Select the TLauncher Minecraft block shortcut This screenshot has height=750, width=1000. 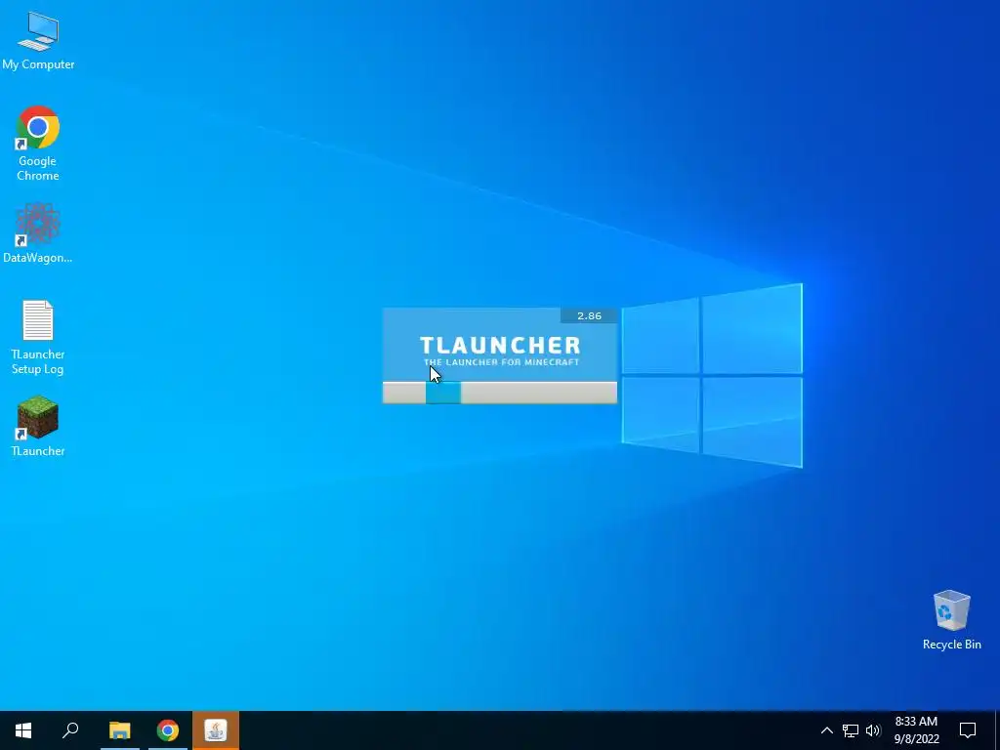point(38,426)
